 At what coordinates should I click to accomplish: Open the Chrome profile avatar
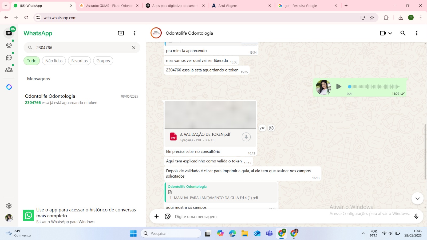click(411, 18)
